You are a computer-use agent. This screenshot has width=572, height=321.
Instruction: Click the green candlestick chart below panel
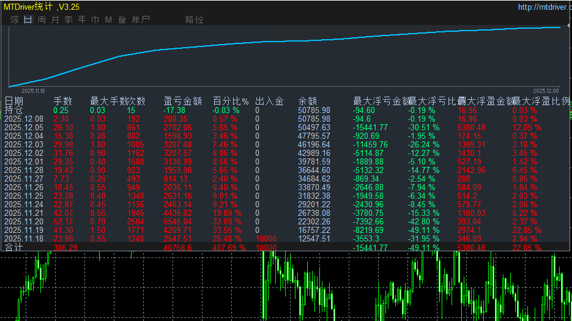pyautogui.click(x=286, y=287)
